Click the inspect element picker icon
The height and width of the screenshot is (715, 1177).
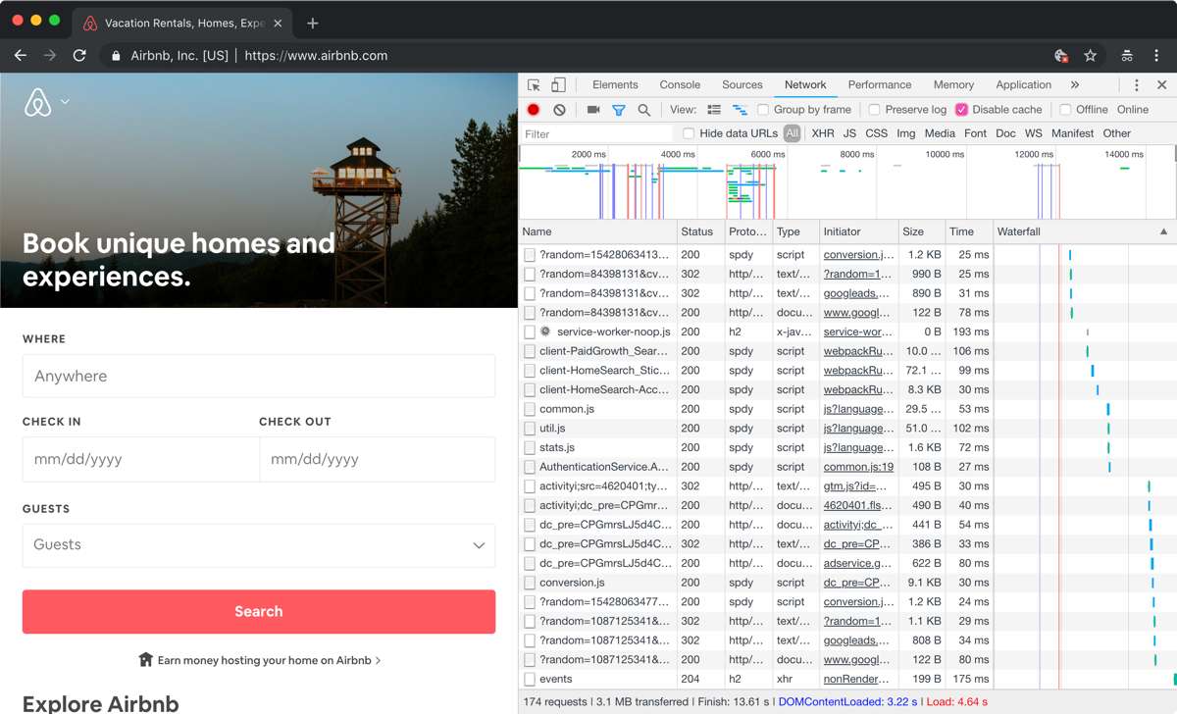pos(534,85)
